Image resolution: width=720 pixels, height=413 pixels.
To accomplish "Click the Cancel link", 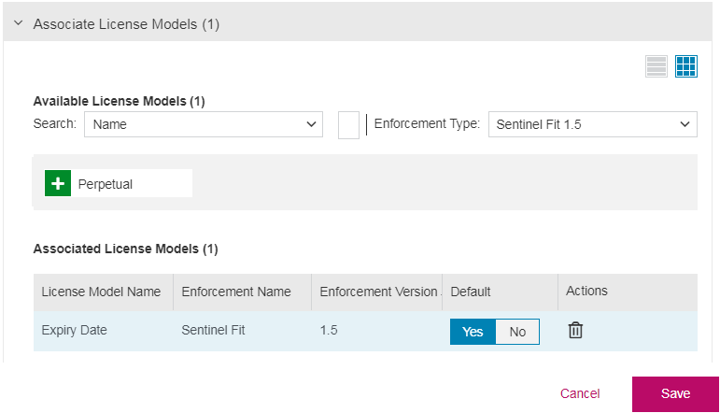I will tap(580, 394).
